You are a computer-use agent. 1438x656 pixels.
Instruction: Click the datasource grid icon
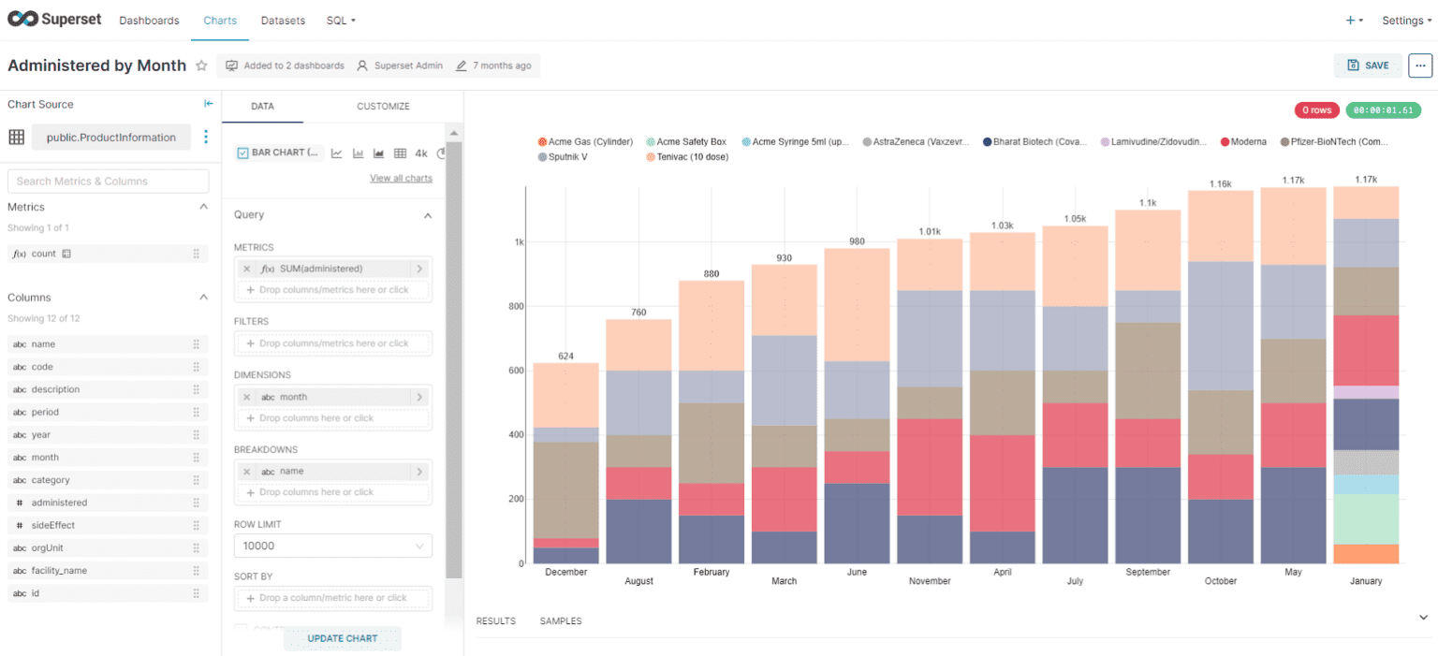17,137
